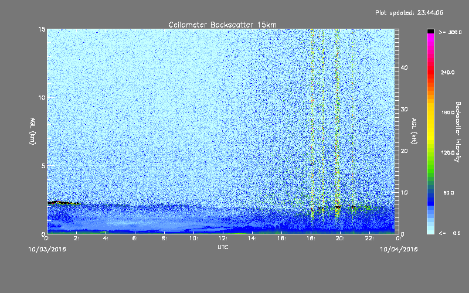469x293 pixels.
Task: Click the end date 10/04/2016
Action: (x=399, y=250)
